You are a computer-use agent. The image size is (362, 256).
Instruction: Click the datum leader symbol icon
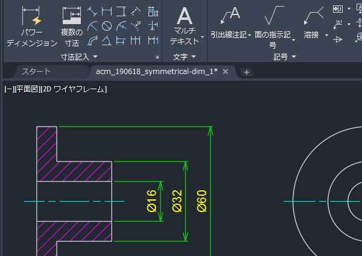tap(338, 25)
